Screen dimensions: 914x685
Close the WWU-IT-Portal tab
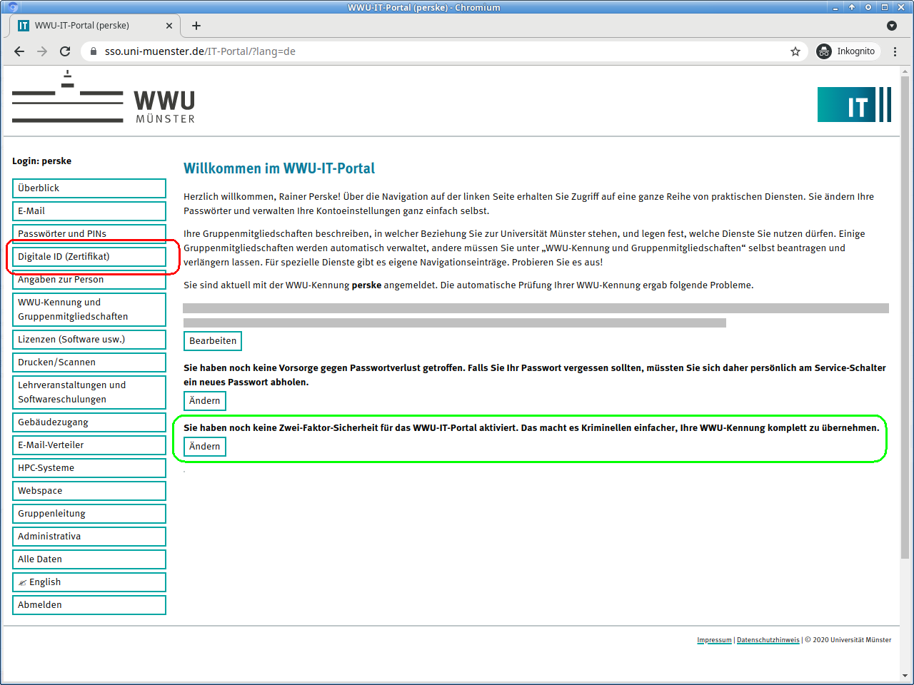(x=169, y=26)
